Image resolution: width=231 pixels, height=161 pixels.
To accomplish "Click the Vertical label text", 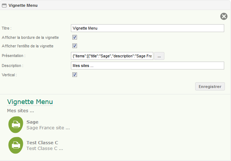I will click(x=9, y=75).
